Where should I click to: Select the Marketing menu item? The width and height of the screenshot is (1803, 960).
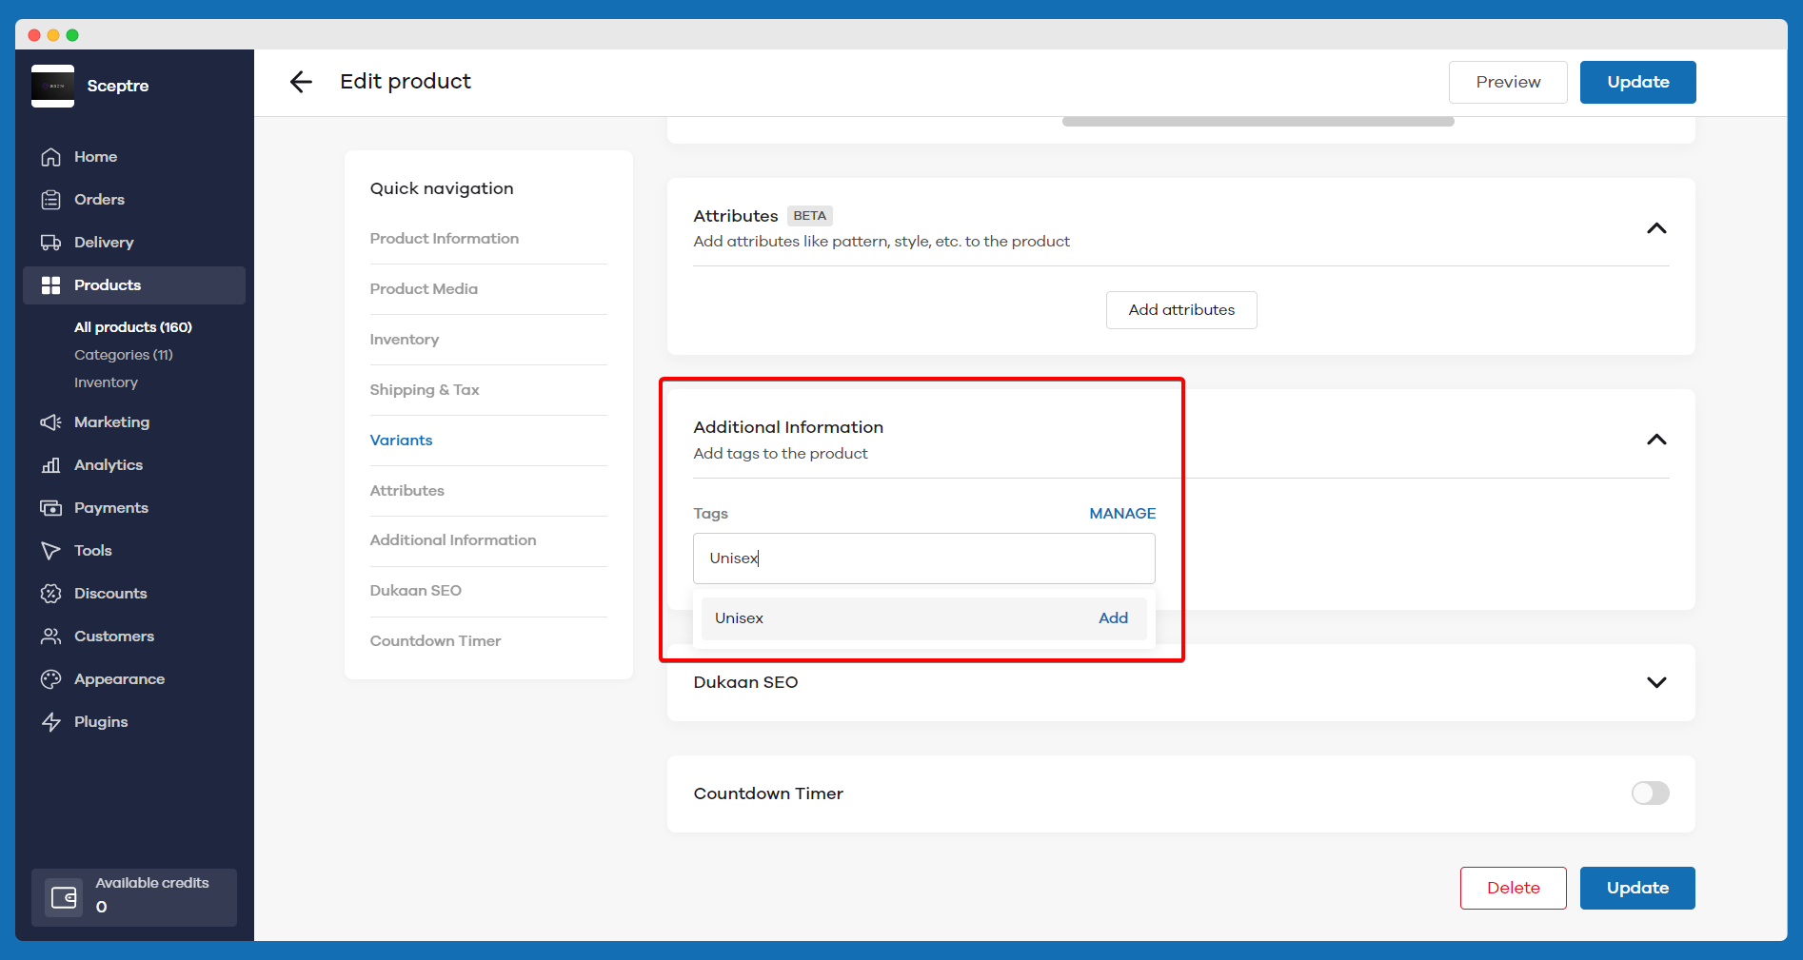tap(111, 422)
